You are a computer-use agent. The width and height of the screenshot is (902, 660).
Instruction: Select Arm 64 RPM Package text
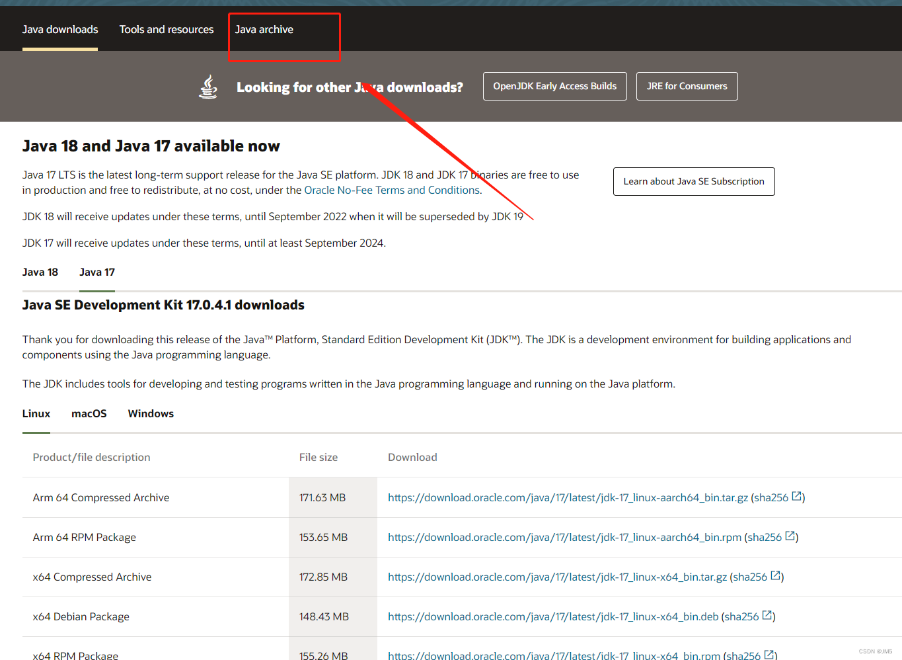(x=85, y=538)
